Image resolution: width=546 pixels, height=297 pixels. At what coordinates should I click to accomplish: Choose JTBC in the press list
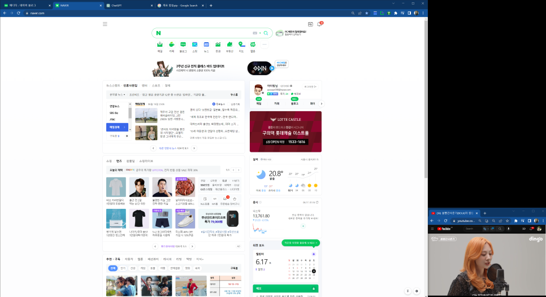(112, 119)
